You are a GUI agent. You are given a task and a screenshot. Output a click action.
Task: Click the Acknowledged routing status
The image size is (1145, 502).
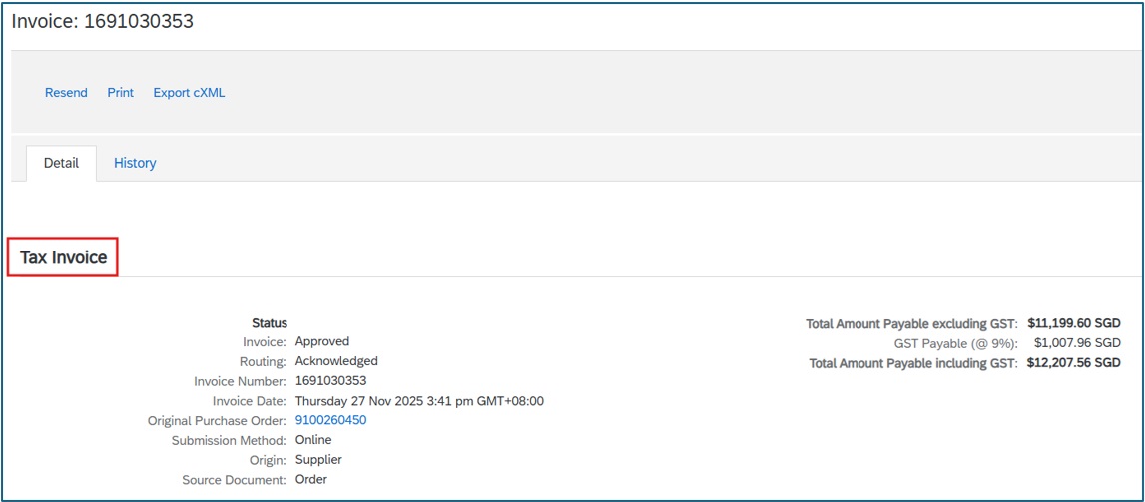(336, 361)
